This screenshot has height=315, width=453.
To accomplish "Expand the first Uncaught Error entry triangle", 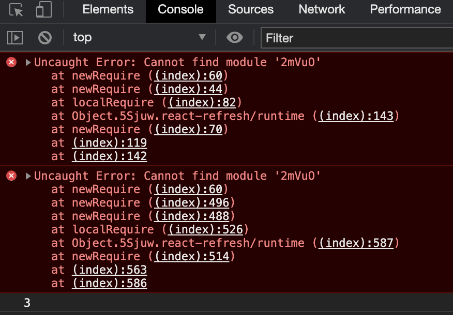I will point(28,62).
